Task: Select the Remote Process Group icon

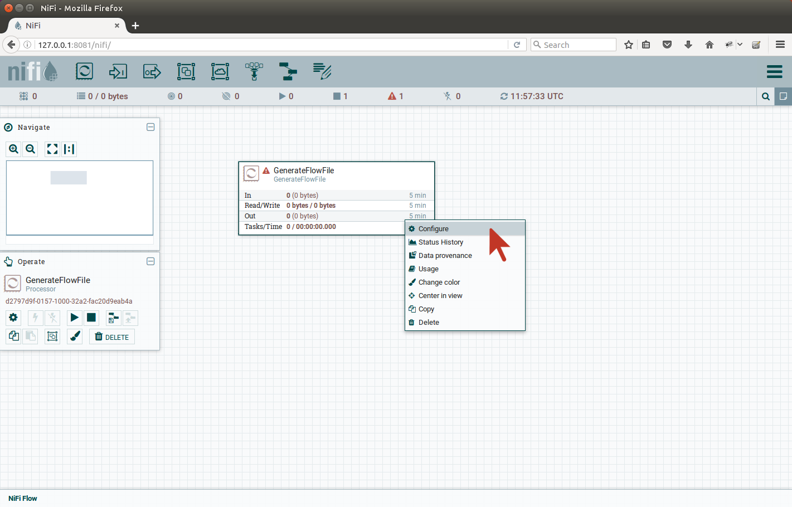Action: (220, 71)
